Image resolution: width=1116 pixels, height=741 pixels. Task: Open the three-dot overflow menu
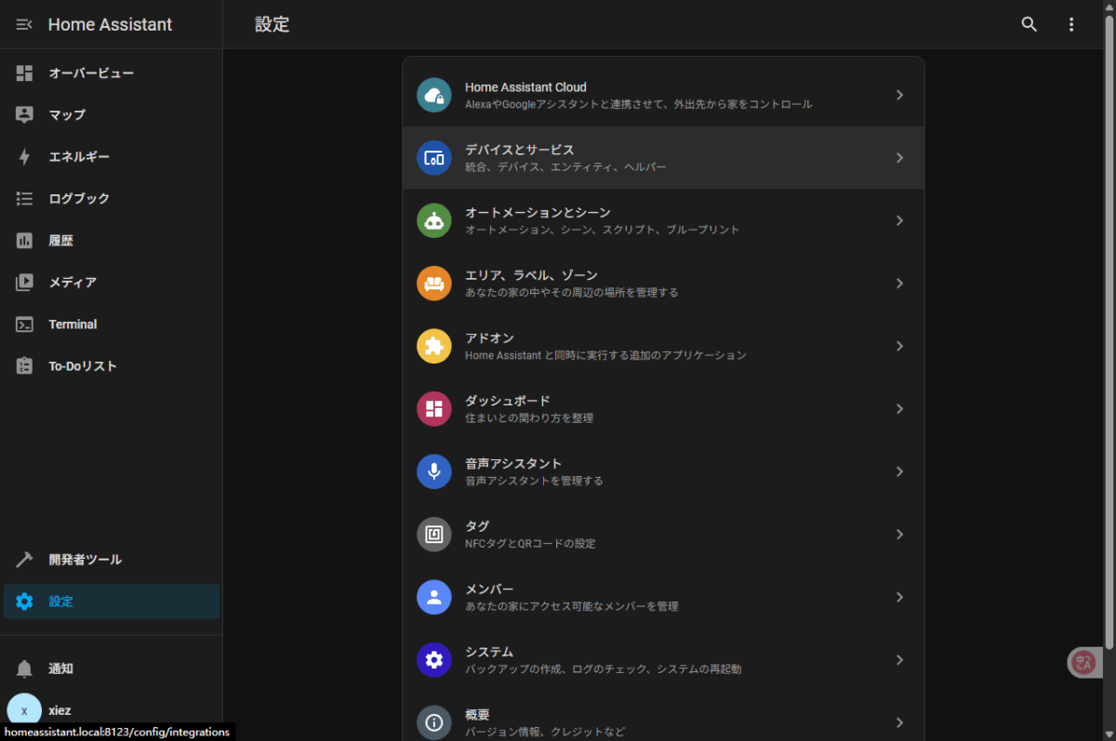1071,24
